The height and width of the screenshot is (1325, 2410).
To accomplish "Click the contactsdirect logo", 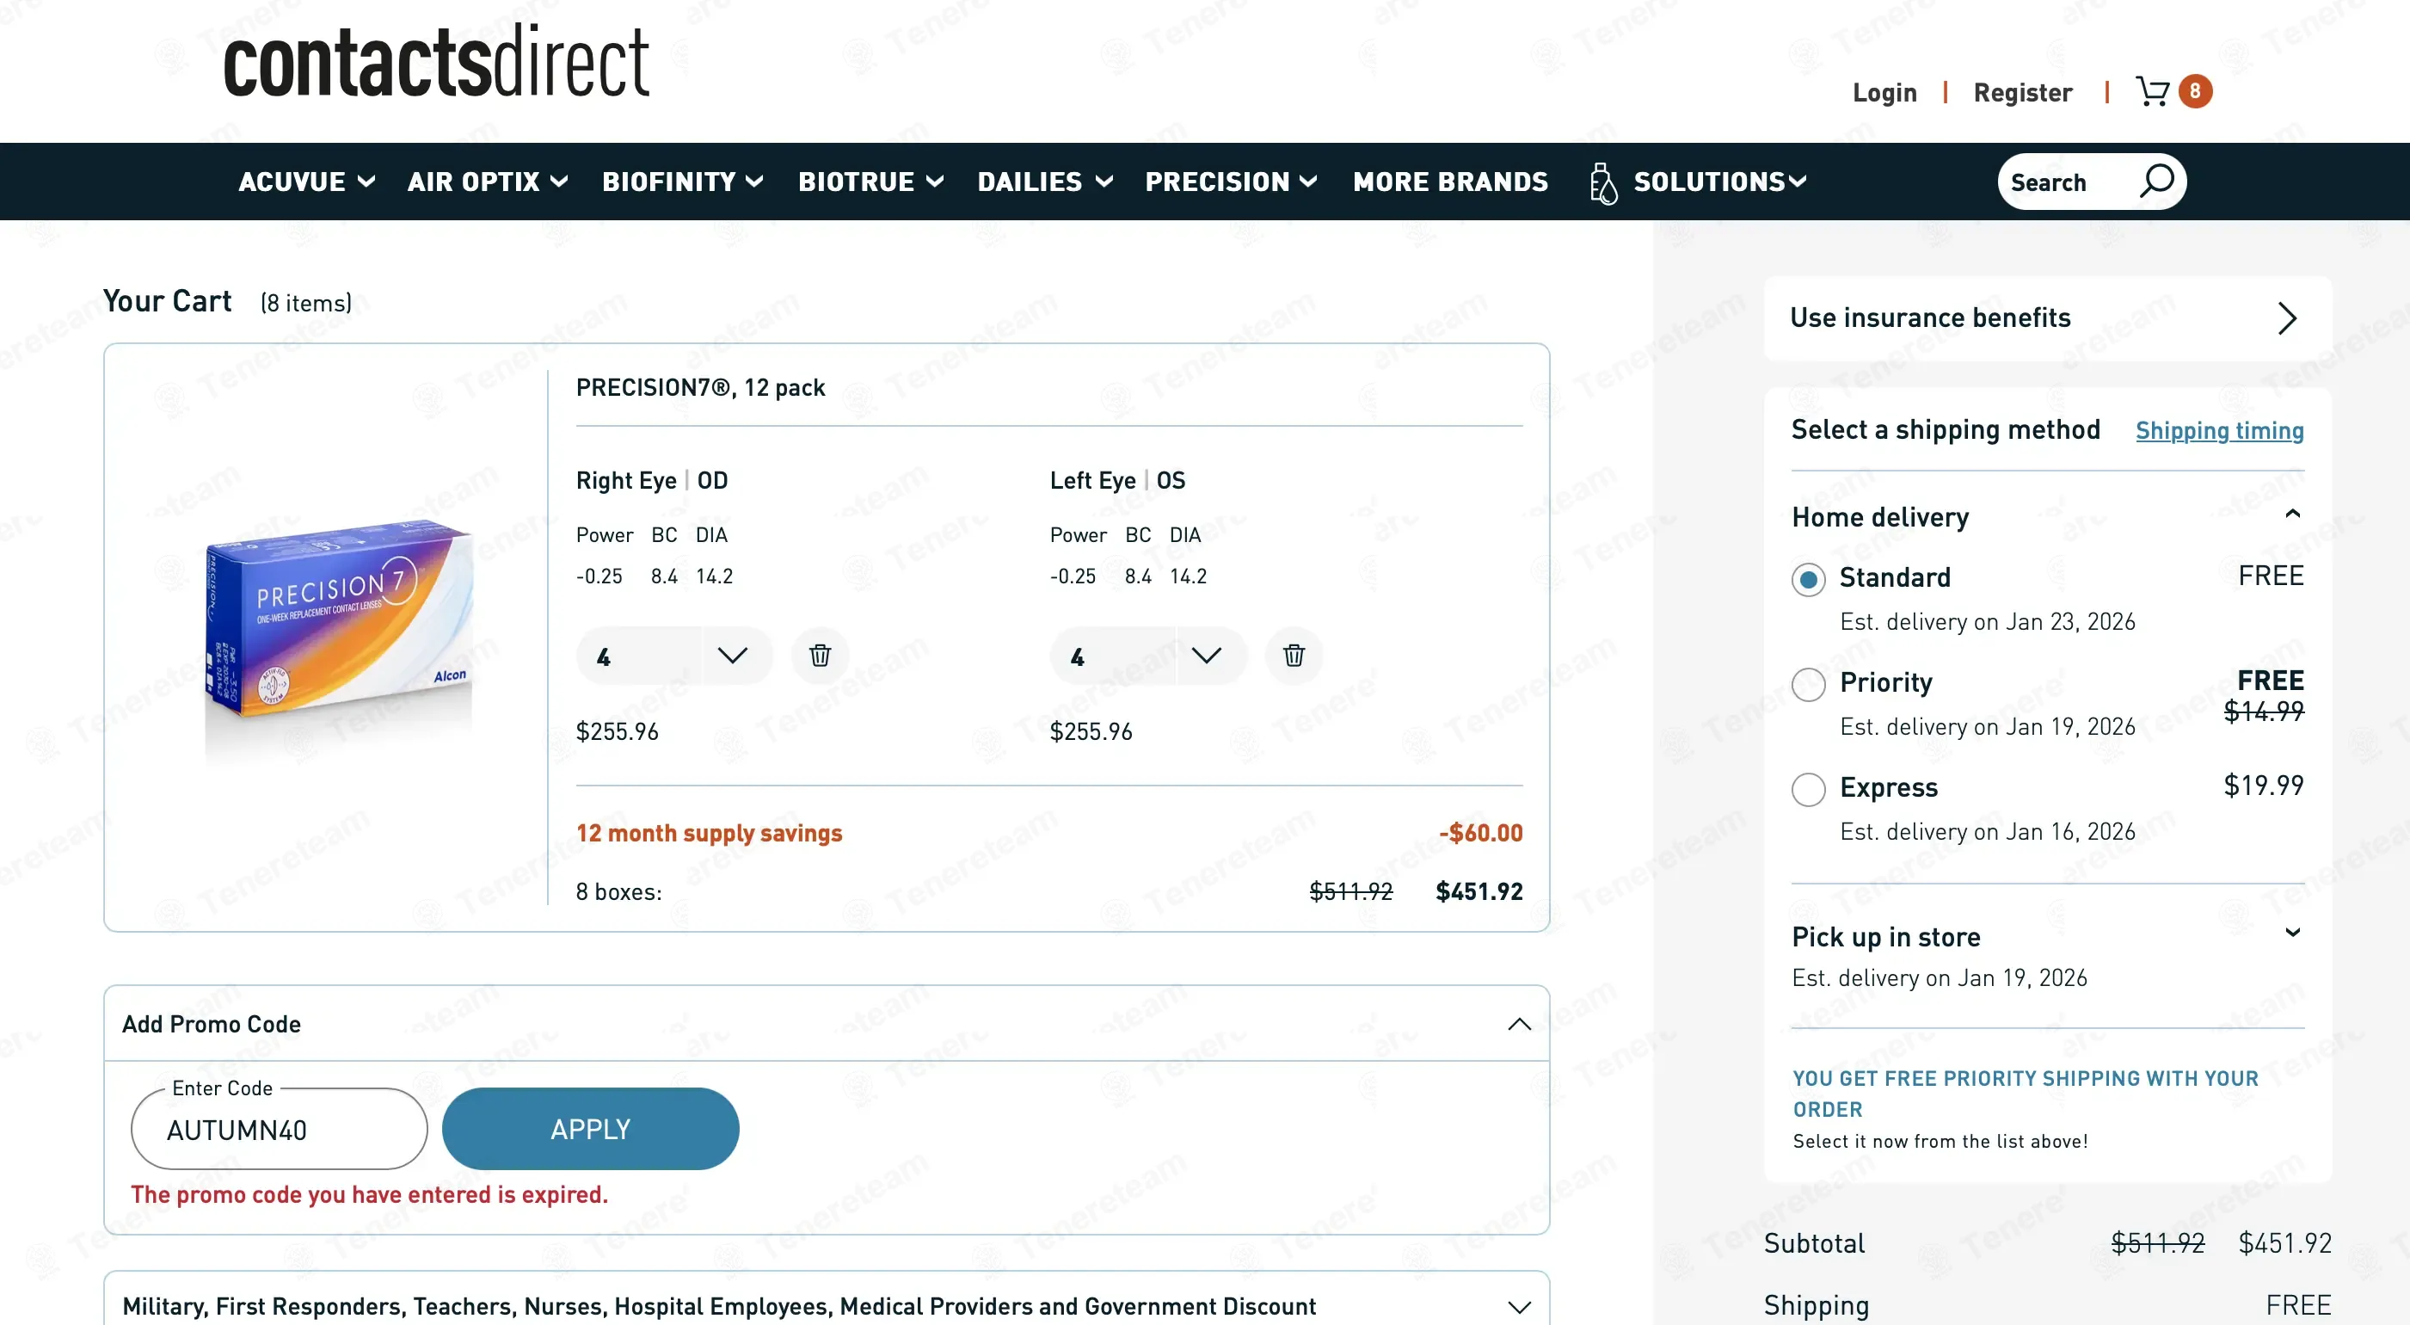I will click(x=436, y=64).
